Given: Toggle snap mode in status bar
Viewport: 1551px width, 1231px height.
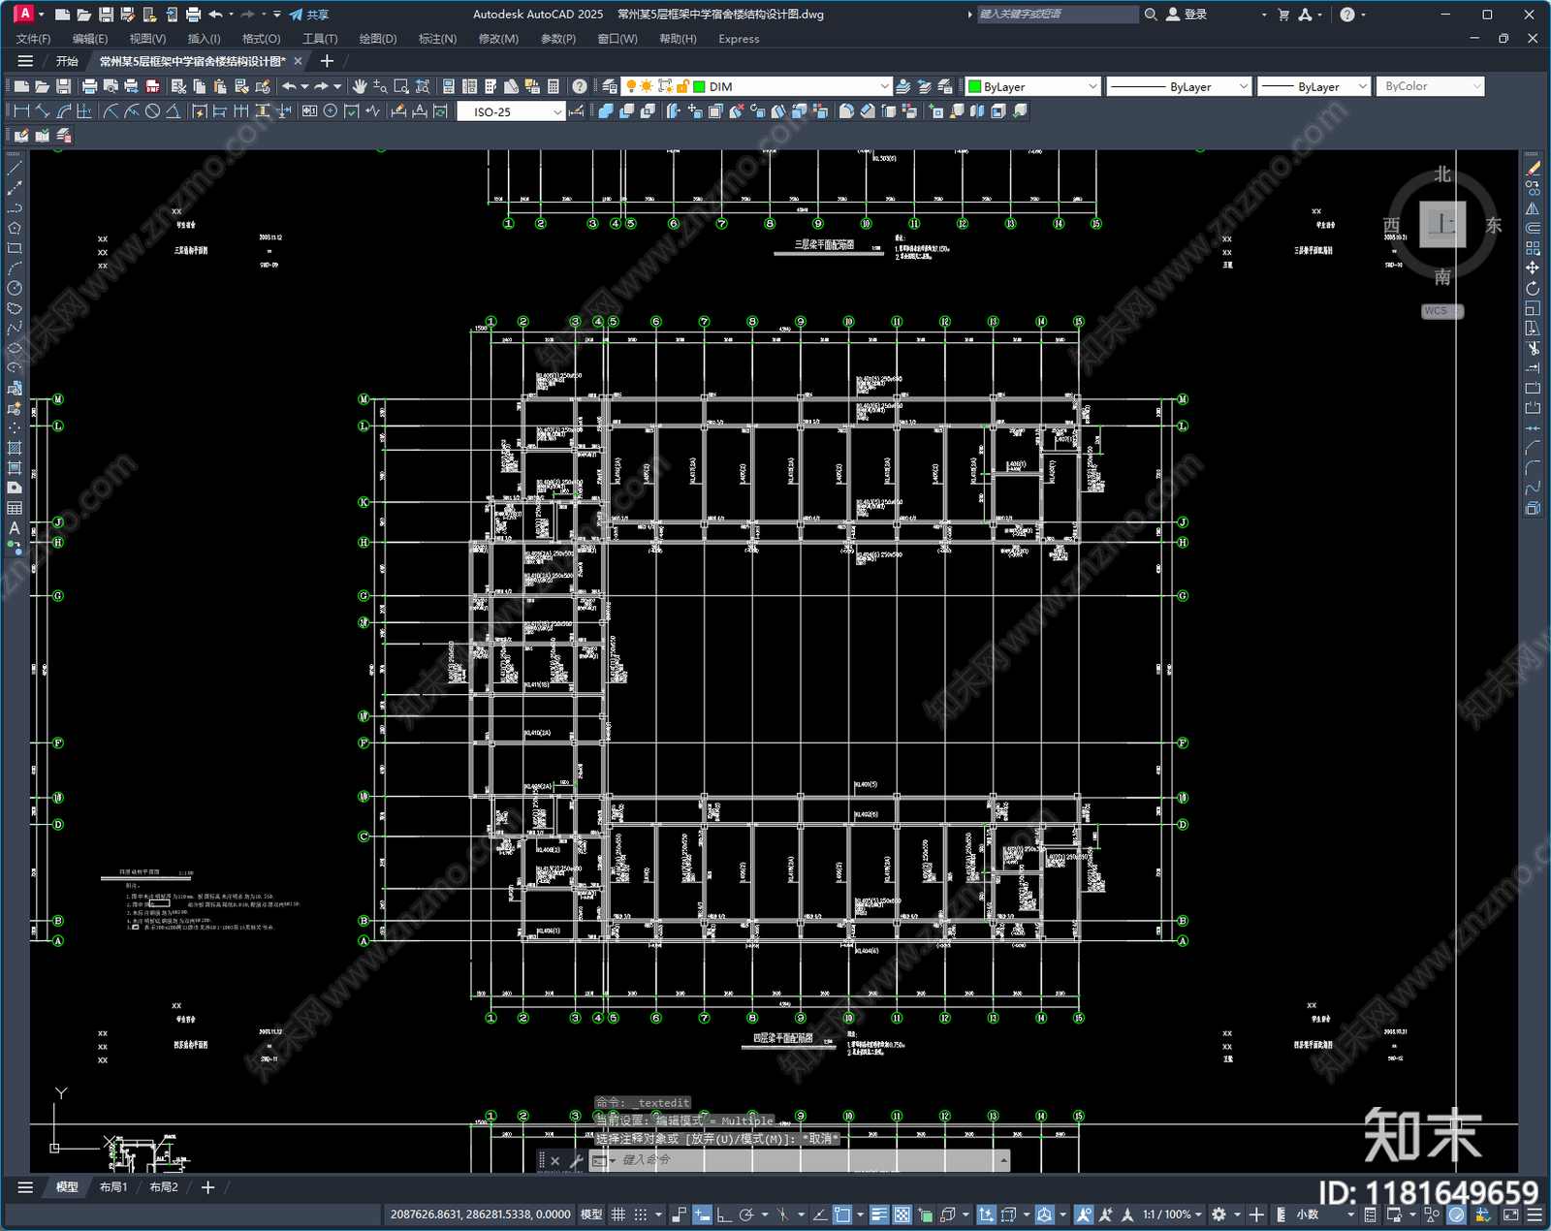Looking at the screenshot, I should (641, 1215).
